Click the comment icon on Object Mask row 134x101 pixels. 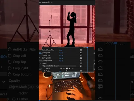click(81, 66)
